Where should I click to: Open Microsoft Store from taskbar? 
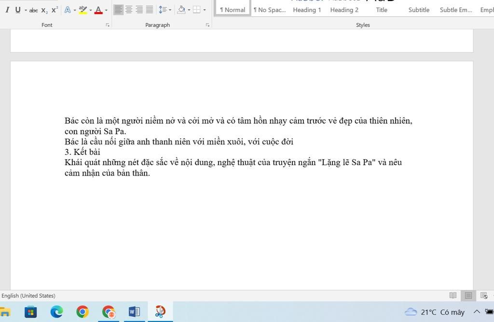coord(30,312)
